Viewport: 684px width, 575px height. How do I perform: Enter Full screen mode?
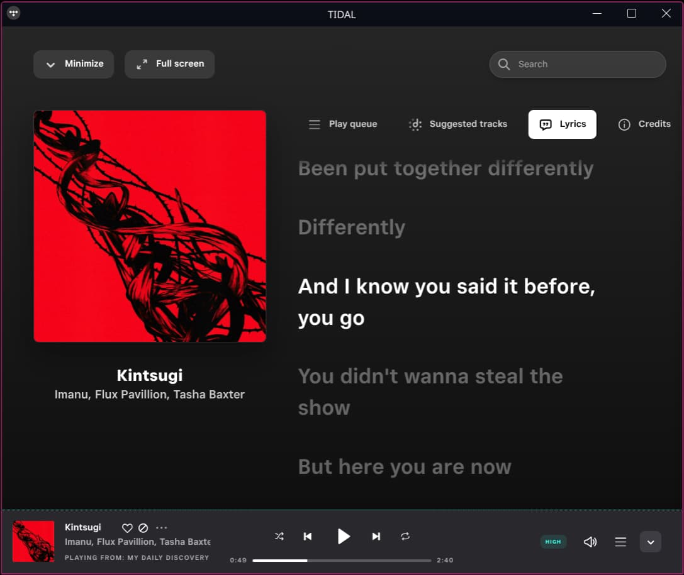[x=169, y=63]
